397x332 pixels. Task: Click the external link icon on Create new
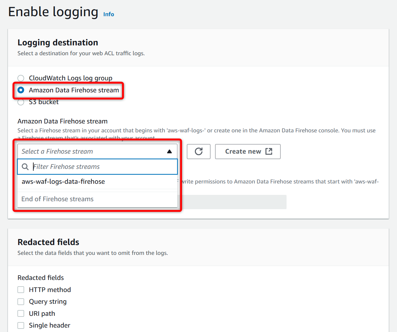click(x=269, y=151)
